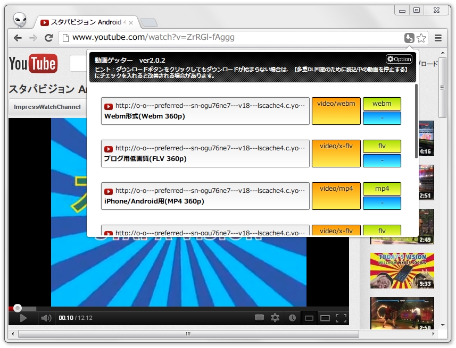The image size is (456, 348).
Task: Close the スタパビジョン Android tab
Action: point(131,23)
